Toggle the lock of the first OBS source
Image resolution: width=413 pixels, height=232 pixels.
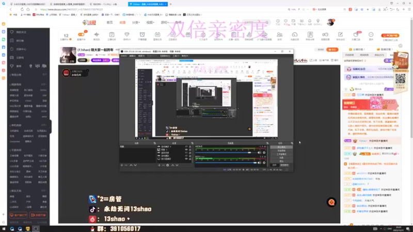[190, 146]
